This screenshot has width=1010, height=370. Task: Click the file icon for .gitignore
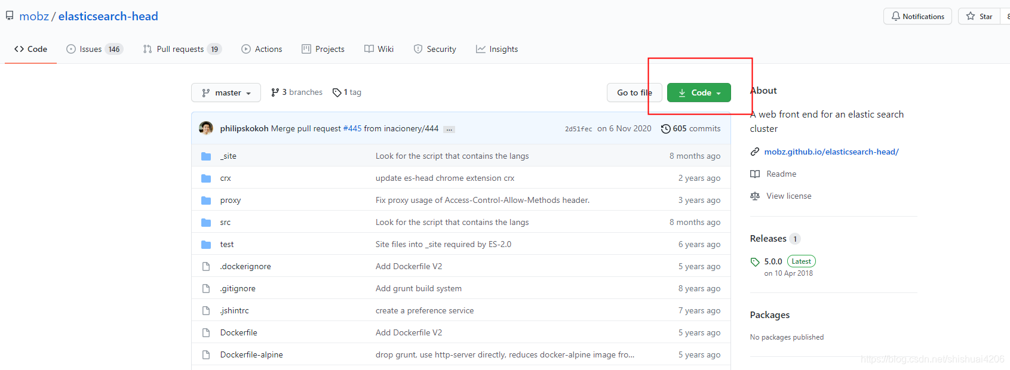point(206,289)
